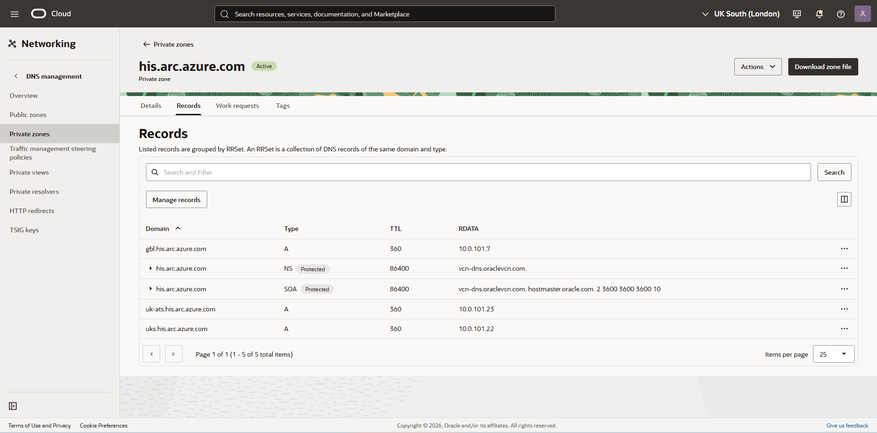877x433 pixels.
Task: Open the notifications bell
Action: (x=818, y=14)
